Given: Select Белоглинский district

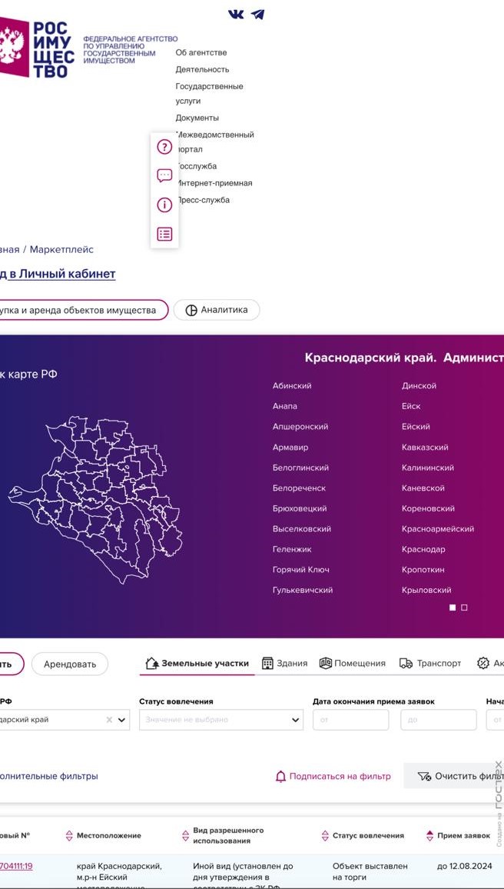Looking at the screenshot, I should [300, 468].
